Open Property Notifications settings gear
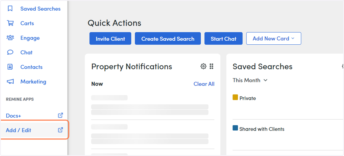The height and width of the screenshot is (156, 344). (203, 66)
